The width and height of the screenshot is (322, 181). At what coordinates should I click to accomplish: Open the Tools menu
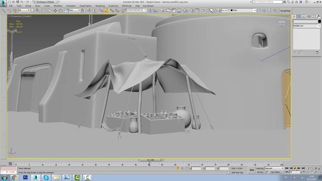(19, 6)
